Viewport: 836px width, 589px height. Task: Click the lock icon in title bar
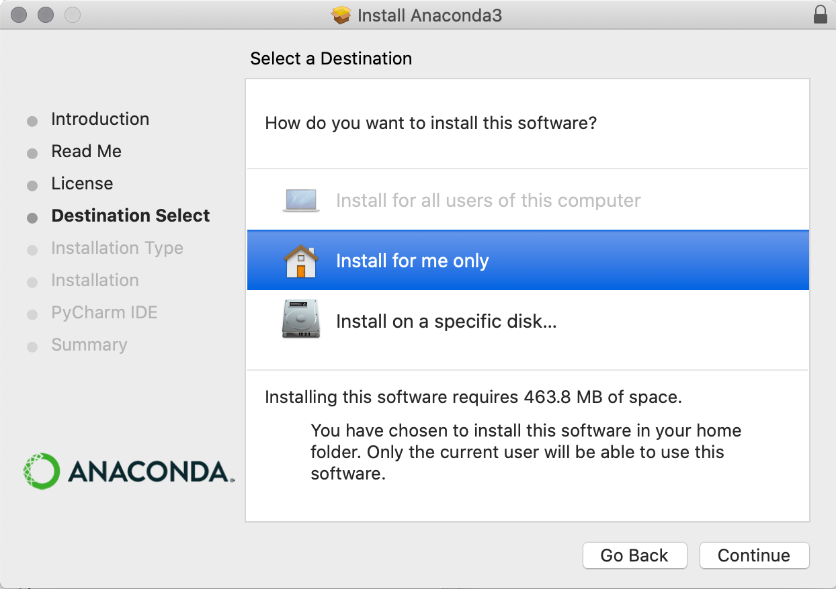point(821,15)
